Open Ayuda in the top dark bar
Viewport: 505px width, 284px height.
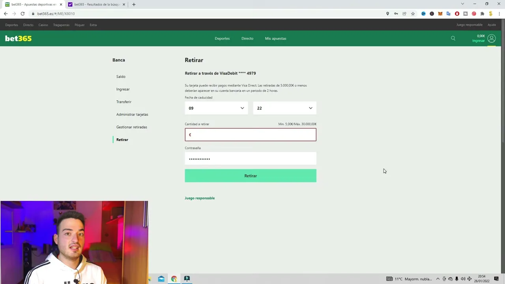(x=492, y=25)
